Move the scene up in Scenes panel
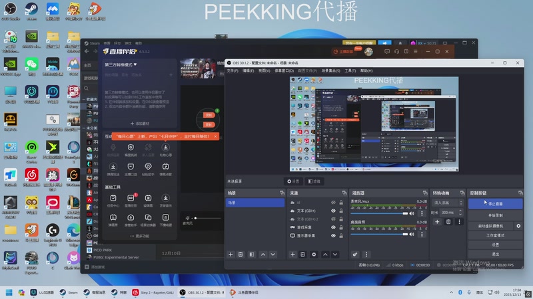 [263, 254]
